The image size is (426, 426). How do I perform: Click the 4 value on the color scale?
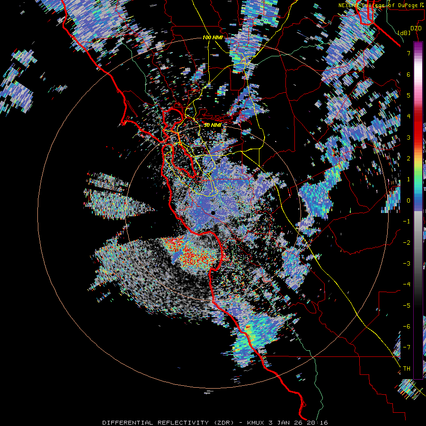(408, 116)
